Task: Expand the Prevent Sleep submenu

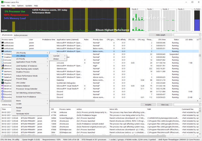Action: tap(30, 79)
